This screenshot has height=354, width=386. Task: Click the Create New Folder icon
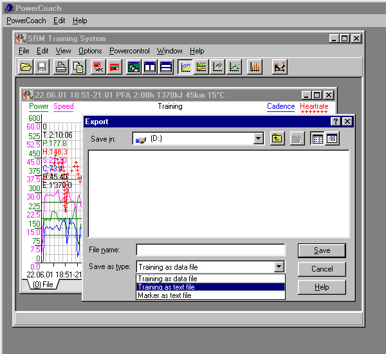(297, 138)
